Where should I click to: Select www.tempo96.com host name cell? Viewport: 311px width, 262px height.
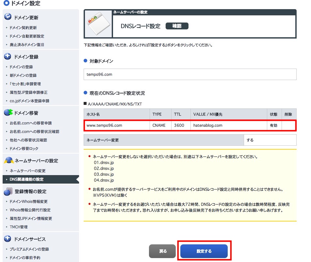coord(117,125)
